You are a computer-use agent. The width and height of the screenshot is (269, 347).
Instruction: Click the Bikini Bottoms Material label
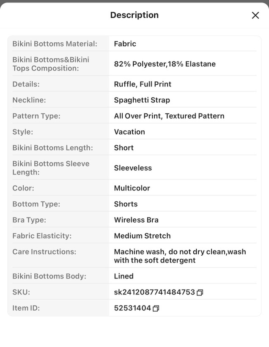coord(55,44)
